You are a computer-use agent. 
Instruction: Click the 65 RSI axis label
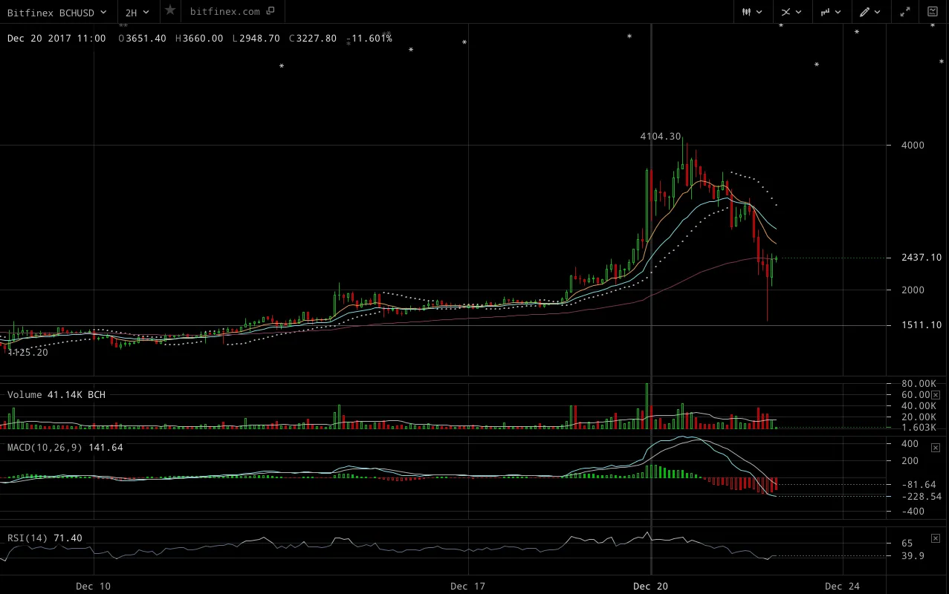[x=907, y=544]
